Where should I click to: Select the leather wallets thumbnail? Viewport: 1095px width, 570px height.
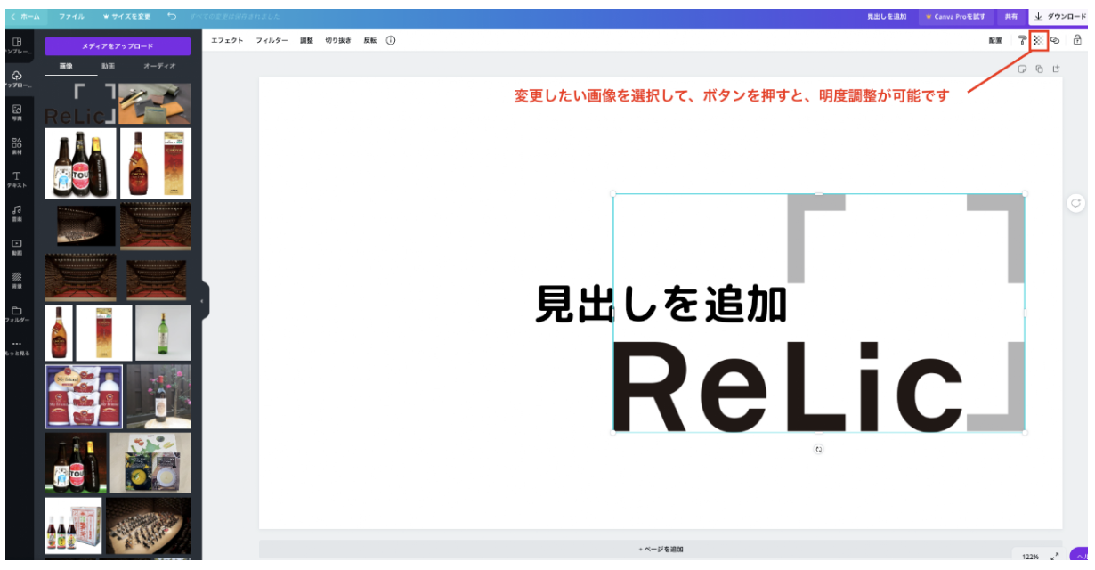click(155, 103)
